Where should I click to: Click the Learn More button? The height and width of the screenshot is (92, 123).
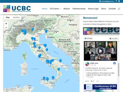point(114,39)
